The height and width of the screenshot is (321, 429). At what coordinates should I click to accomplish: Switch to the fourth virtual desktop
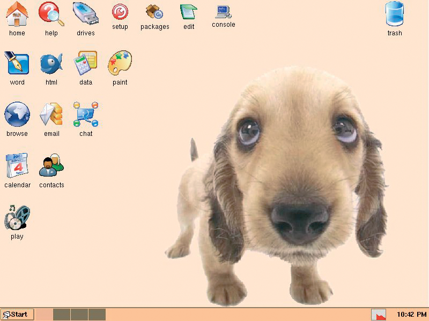[97, 315]
